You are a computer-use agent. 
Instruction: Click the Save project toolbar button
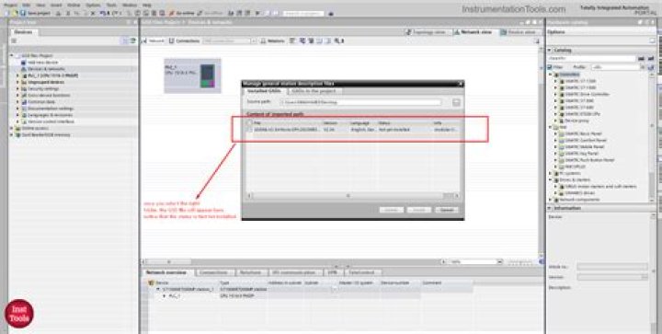point(36,14)
